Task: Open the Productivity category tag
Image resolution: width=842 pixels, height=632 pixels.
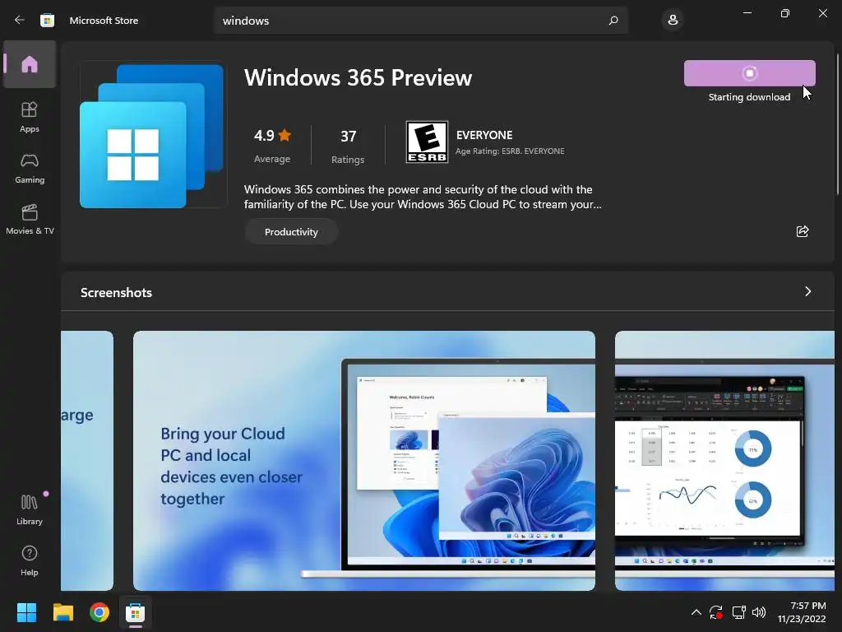Action: tap(291, 231)
